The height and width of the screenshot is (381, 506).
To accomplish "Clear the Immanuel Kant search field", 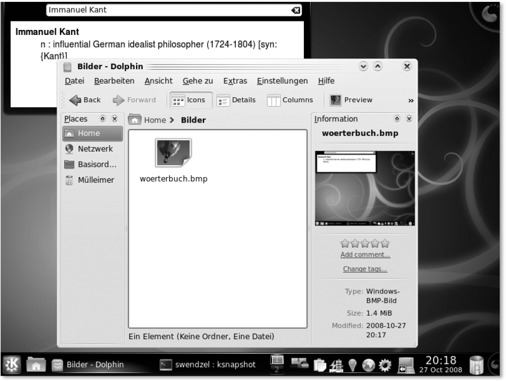I will click(x=296, y=10).
